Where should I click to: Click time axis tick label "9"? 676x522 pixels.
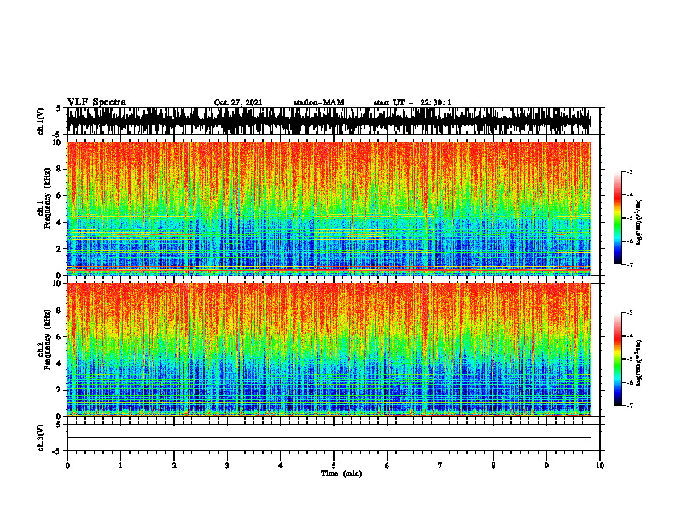(546, 466)
